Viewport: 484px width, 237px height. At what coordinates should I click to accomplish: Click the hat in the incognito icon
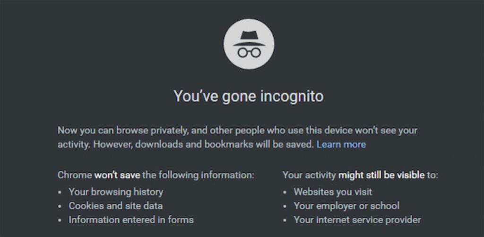click(248, 37)
